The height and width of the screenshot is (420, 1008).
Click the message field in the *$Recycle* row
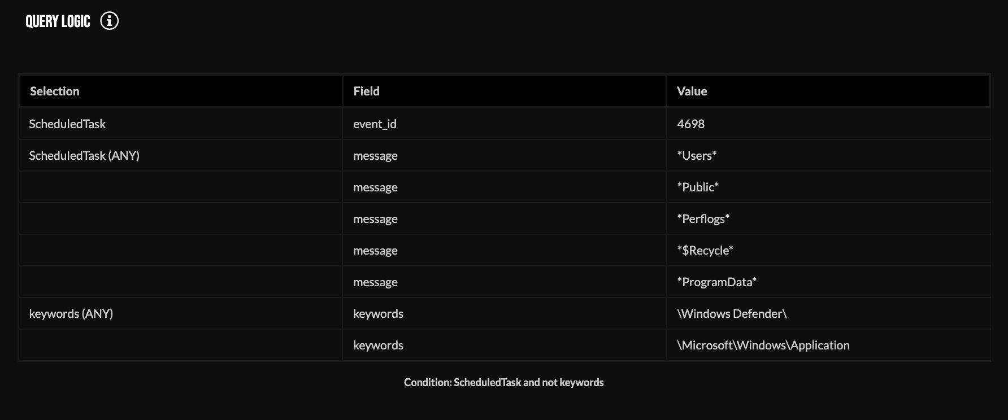375,251
